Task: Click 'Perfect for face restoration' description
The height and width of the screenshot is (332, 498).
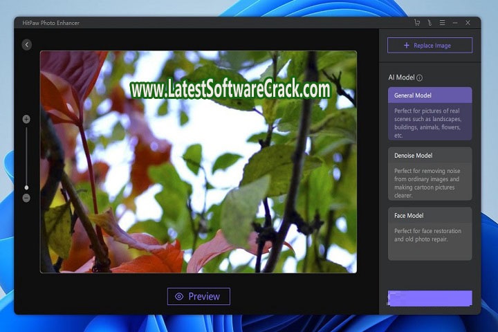Action: [427, 235]
